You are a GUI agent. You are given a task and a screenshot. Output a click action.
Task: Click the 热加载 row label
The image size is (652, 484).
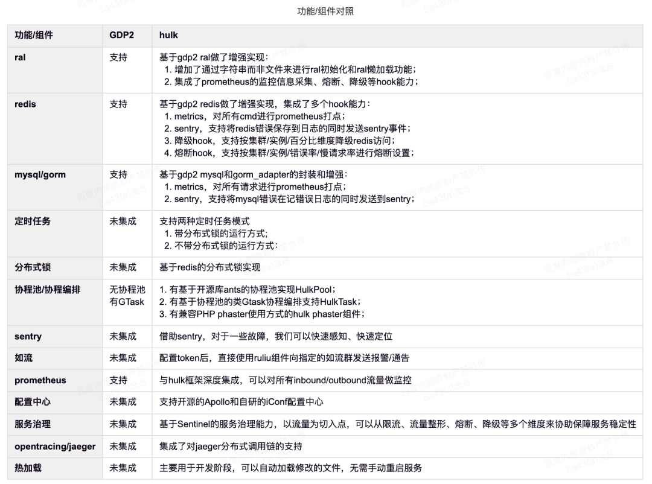click(27, 468)
